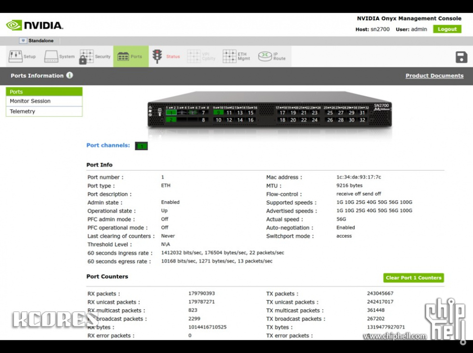The image size is (473, 353).
Task: Select port 32 on the switch image
Action: (x=362, y=120)
